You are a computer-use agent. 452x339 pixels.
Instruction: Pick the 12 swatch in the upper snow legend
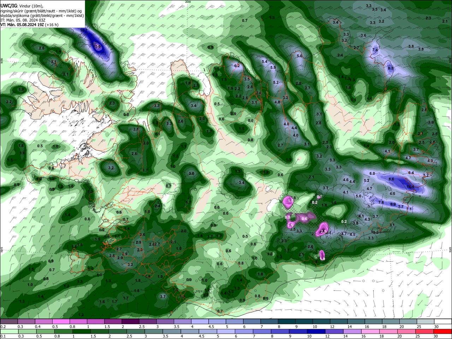(339, 322)
